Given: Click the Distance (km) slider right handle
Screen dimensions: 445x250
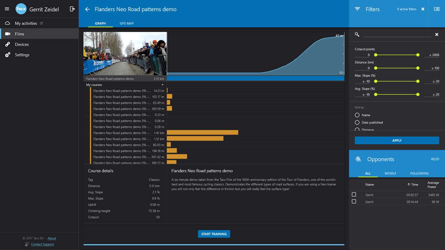Looking at the screenshot, I should (418, 68).
